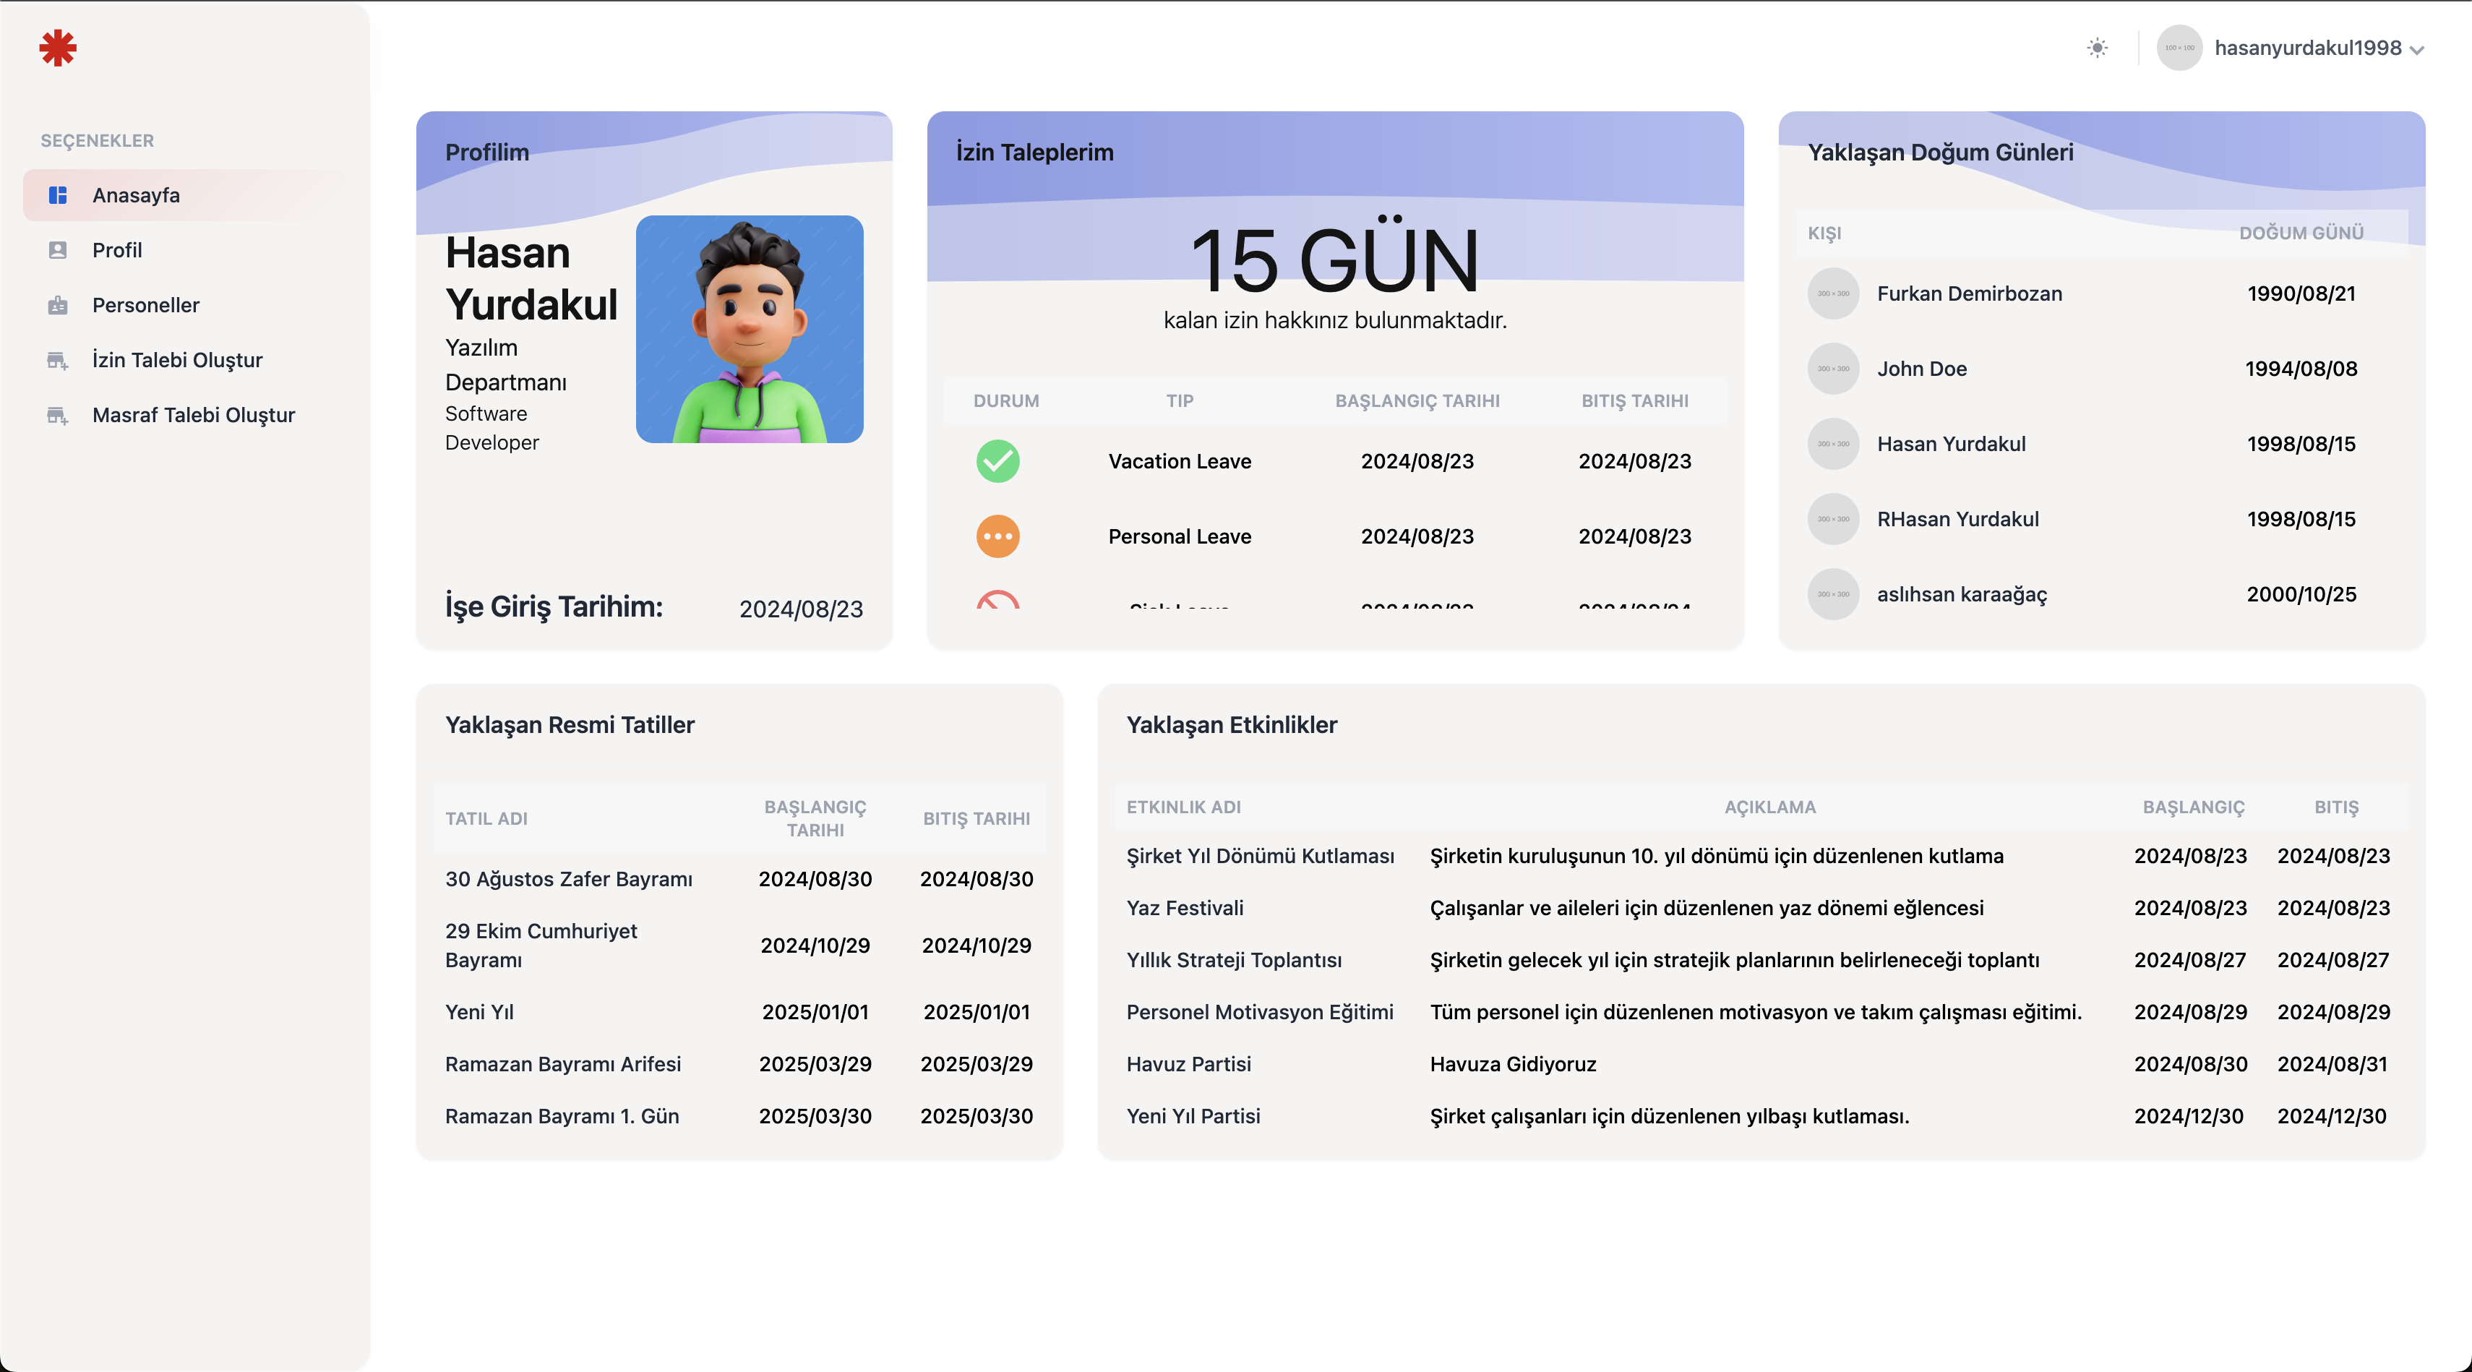Image resolution: width=2472 pixels, height=1372 pixels.
Task: Click the red rejected status icon
Action: (997, 601)
